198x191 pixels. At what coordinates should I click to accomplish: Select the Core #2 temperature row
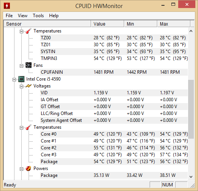coord(114,148)
